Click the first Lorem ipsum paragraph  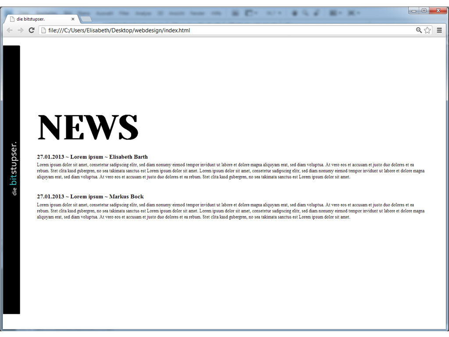point(230,171)
